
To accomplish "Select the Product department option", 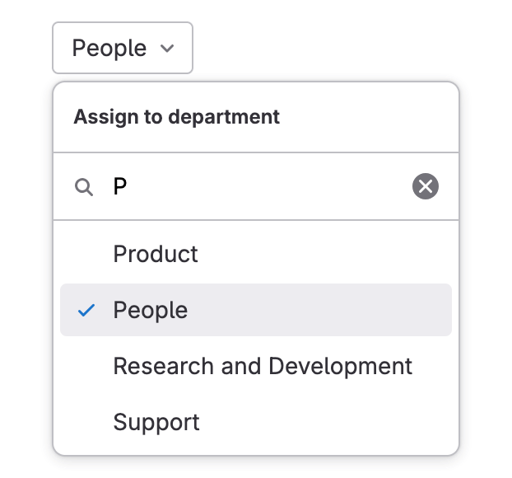I will [x=156, y=254].
